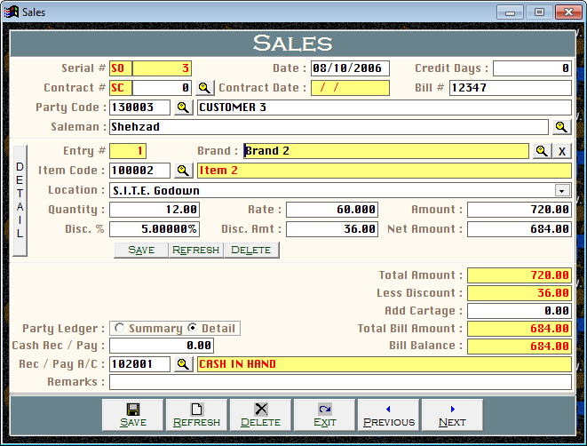
Task: Click the vertical DETAIL button
Action: (x=20, y=201)
